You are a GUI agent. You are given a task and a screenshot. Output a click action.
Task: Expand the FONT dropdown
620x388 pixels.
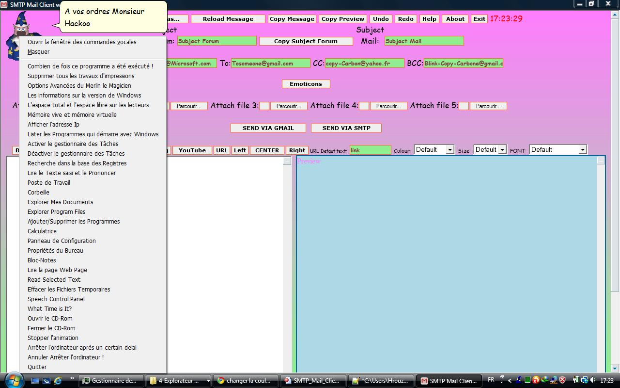click(582, 150)
